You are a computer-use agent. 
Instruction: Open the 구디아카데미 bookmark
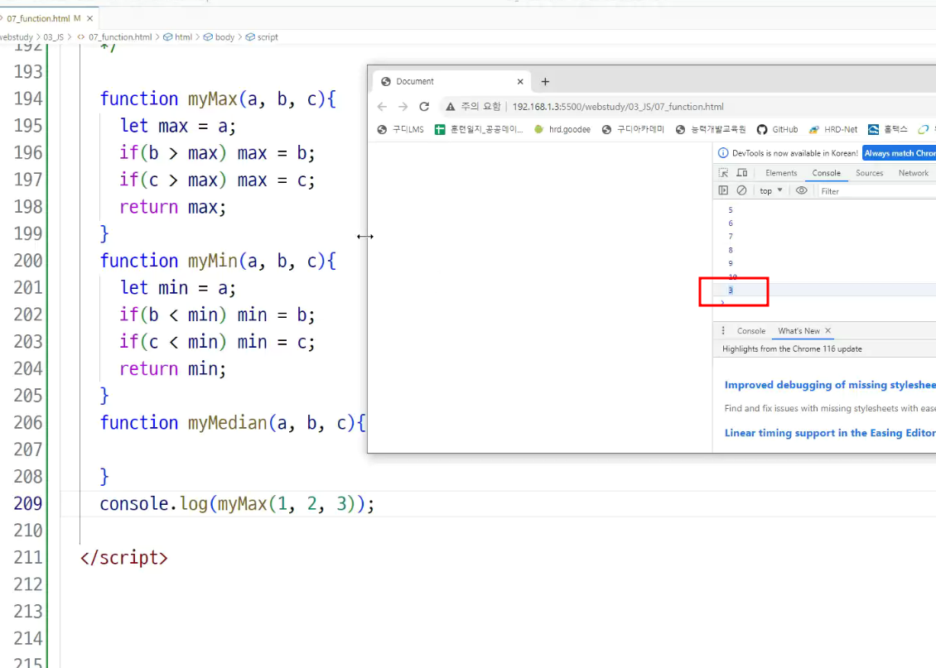click(633, 129)
